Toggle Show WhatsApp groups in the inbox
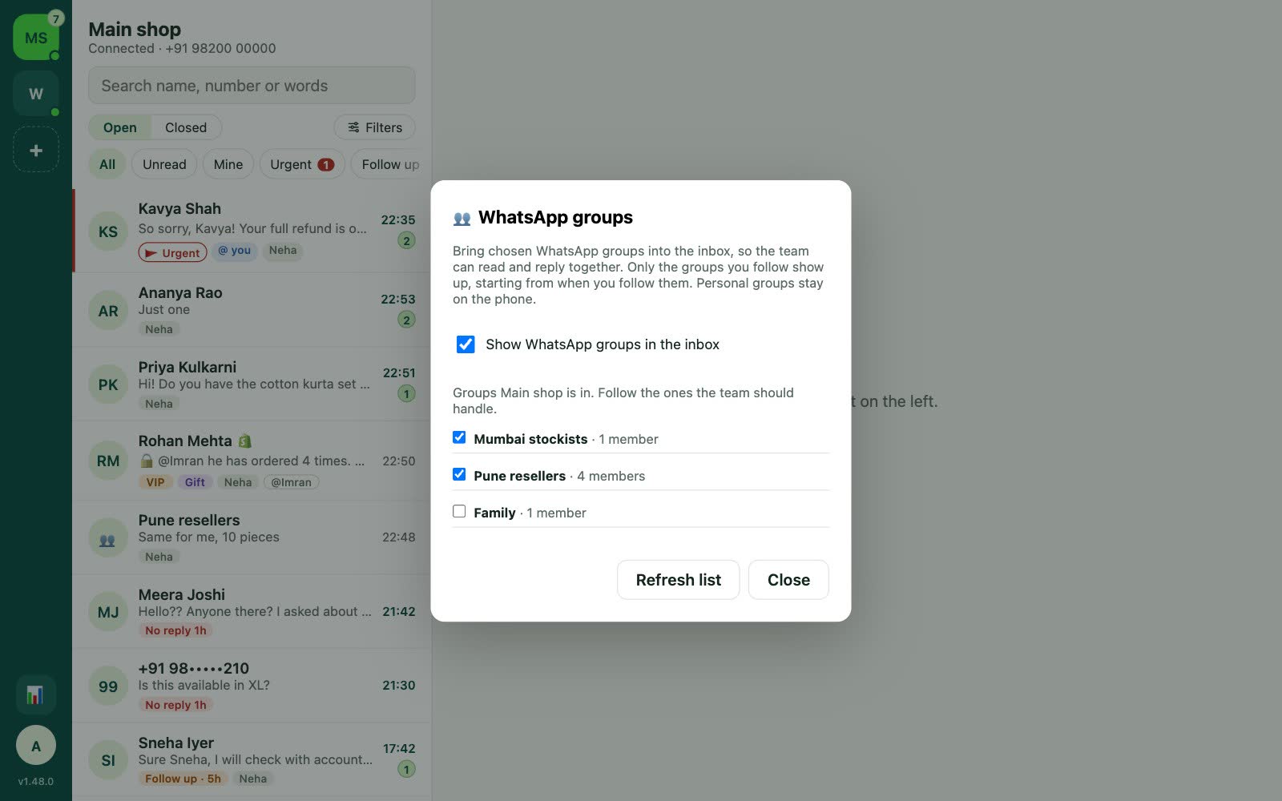 (466, 344)
